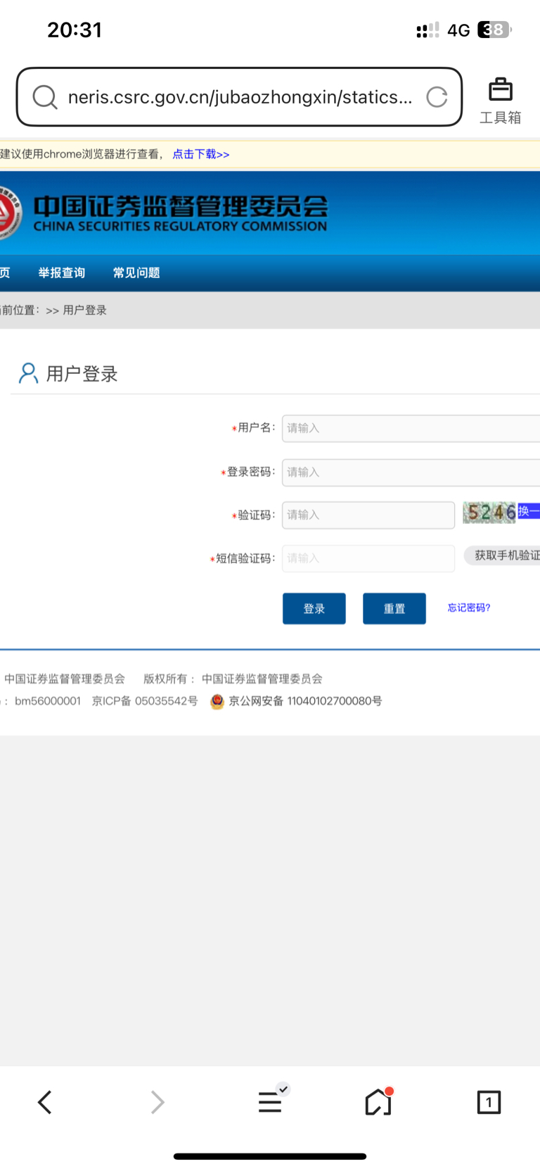Screen dimensions: 540x1171
Task: Click the 登录密码 input field
Action: tap(411, 472)
